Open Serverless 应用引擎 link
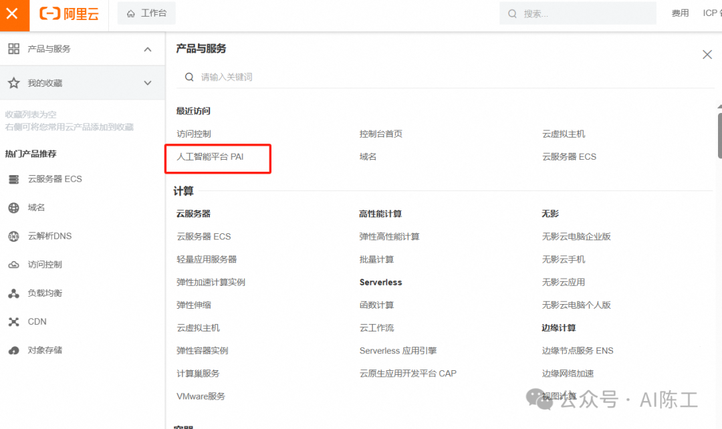Image resolution: width=722 pixels, height=429 pixels. pyautogui.click(x=398, y=351)
